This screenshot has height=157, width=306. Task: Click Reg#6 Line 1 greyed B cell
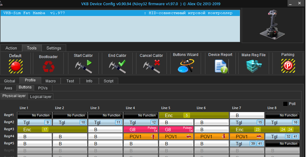click(x=35, y=151)
